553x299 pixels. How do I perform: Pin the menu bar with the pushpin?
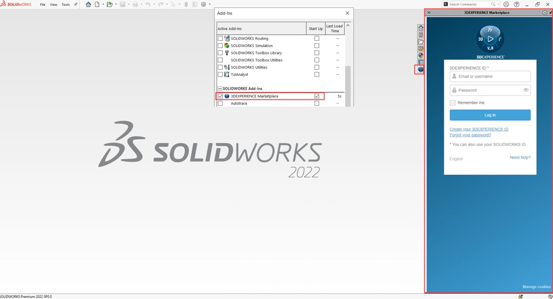(75, 5)
